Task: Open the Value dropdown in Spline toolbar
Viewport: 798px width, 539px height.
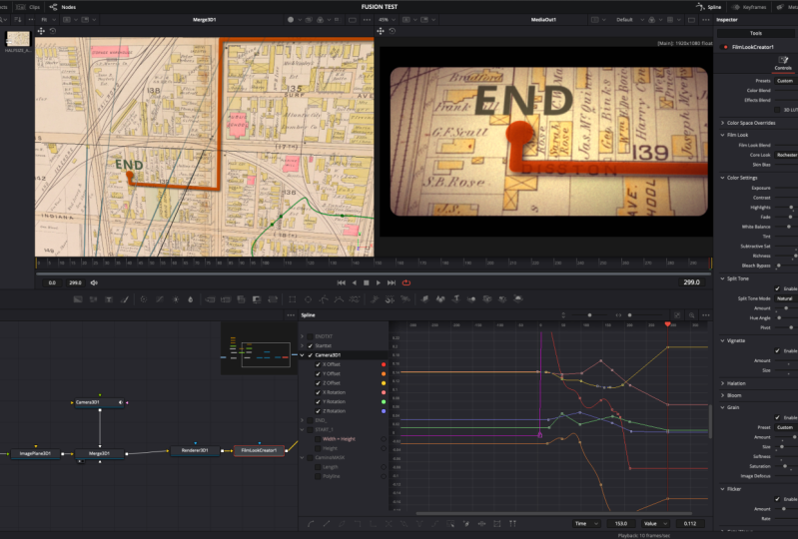Action: (655, 523)
